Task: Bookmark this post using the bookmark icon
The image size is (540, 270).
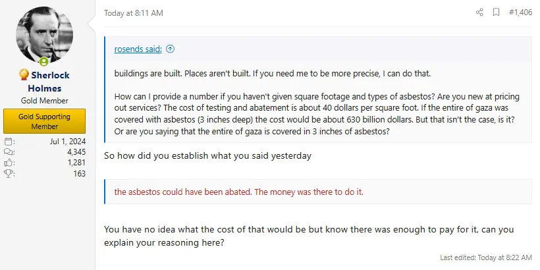Action: point(496,13)
